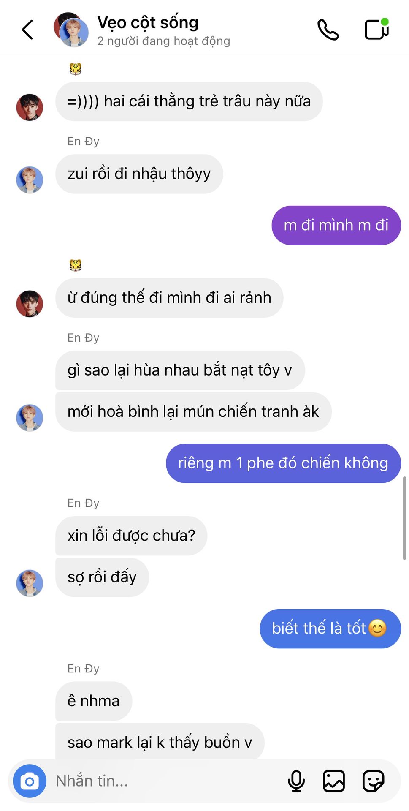
Task: Select the 'riêng m 1 phe đó chiến không' bubble
Action: pos(283,463)
